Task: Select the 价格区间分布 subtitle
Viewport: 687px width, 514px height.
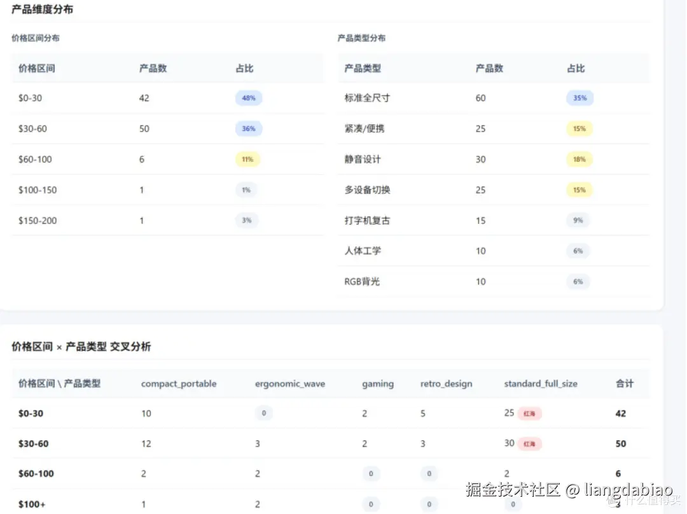Action: [36, 38]
